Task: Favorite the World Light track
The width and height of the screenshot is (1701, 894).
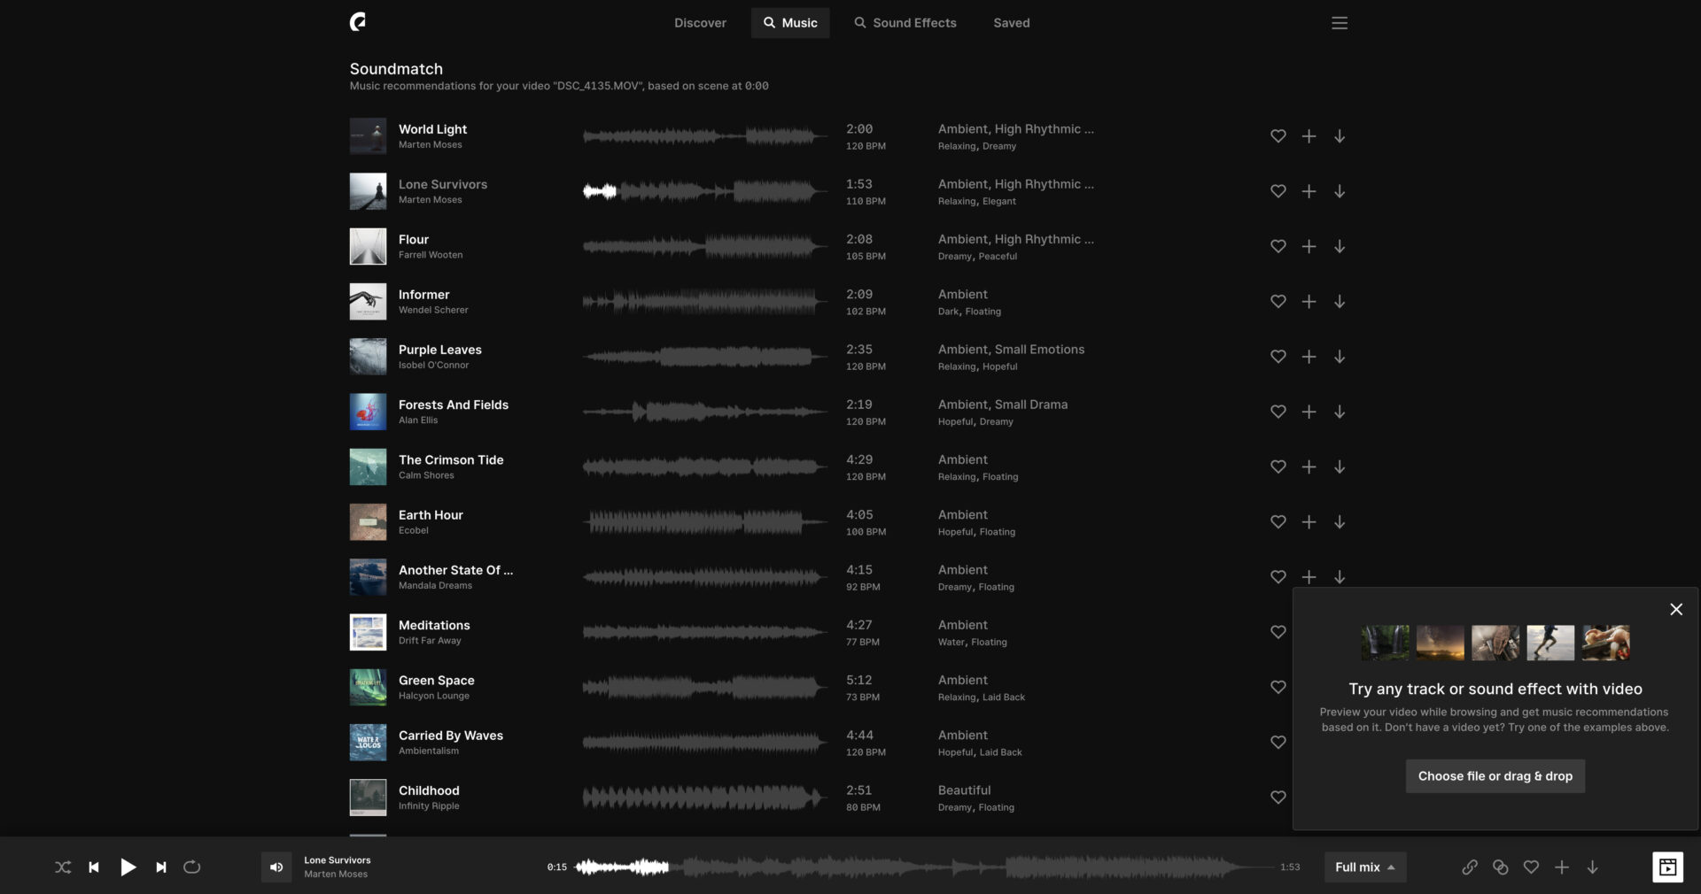Action: coord(1278,136)
